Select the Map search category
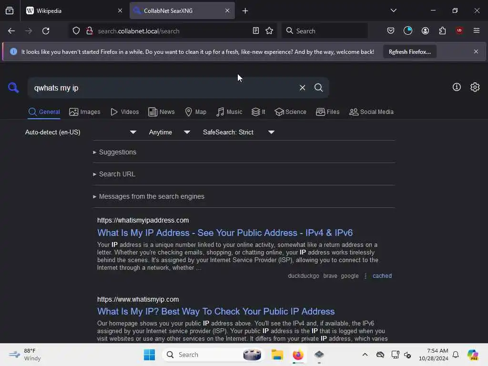 click(195, 112)
